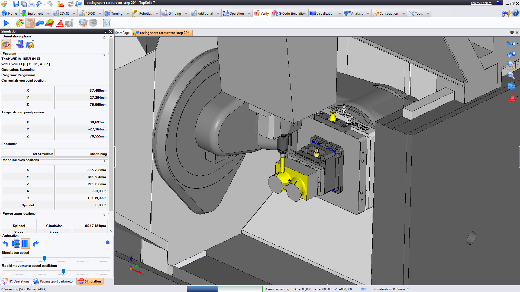Open G-Code Simulation from the ribbon
This screenshot has width=520, height=292.
pos(289,13)
